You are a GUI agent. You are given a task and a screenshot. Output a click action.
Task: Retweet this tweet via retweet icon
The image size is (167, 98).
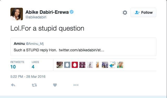(x=34, y=85)
